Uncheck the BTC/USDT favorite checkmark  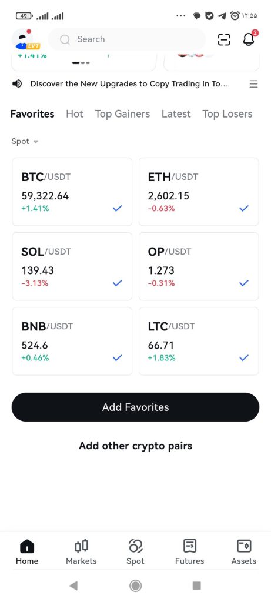pos(117,209)
